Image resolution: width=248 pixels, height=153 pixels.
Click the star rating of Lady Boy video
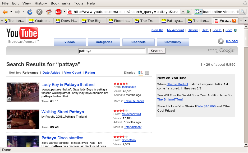(x=121, y=83)
